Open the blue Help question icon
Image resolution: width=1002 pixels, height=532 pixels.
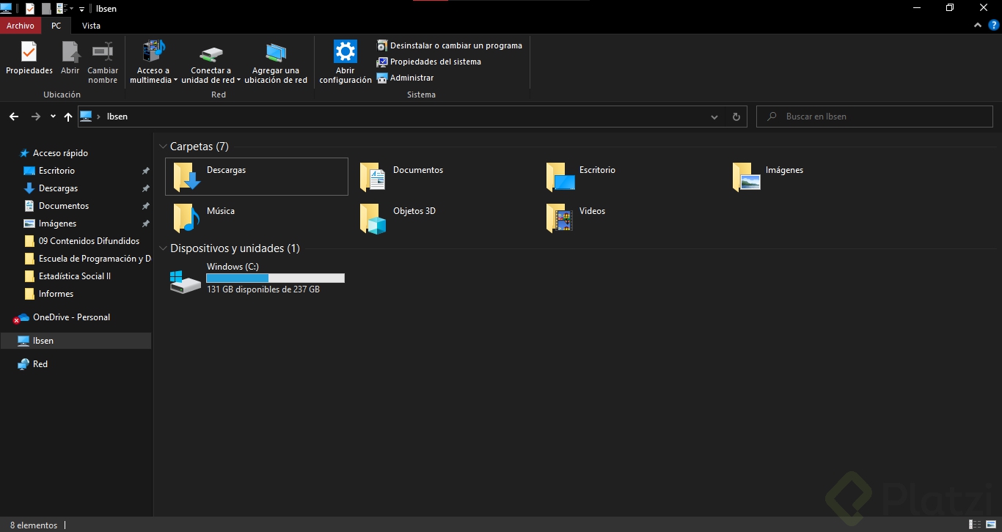coord(994,25)
